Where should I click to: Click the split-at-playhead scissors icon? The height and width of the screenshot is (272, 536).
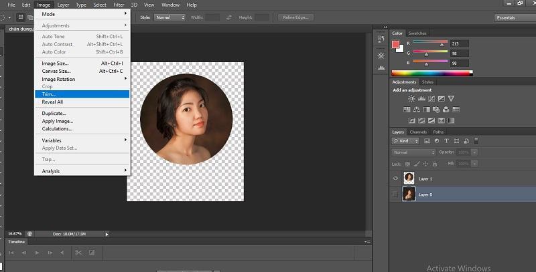[78, 253]
